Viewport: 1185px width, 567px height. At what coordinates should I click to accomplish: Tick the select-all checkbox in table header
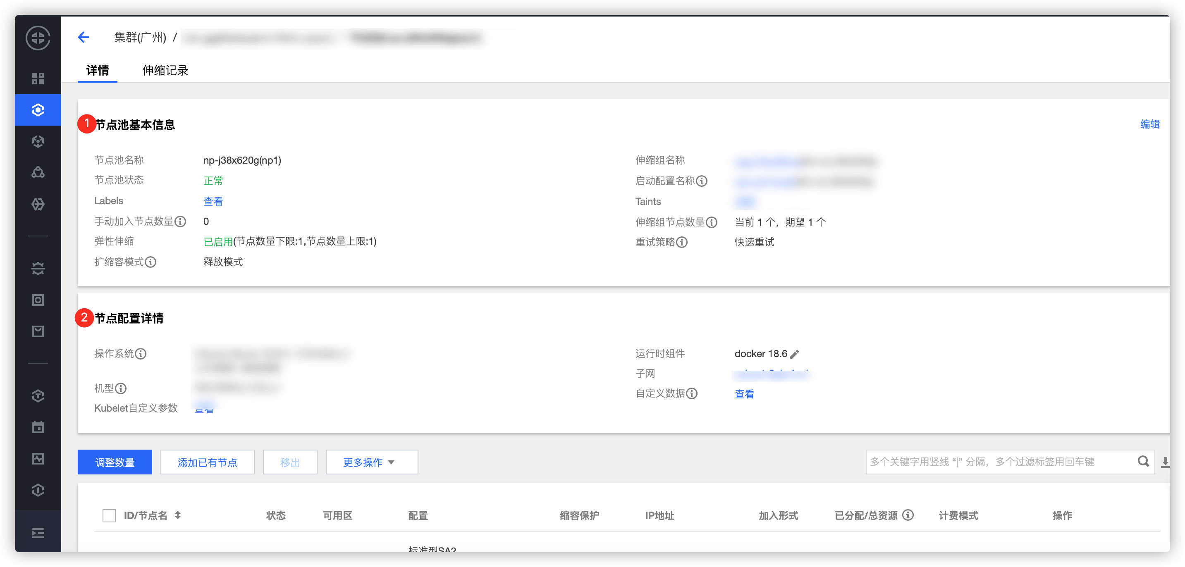(109, 515)
